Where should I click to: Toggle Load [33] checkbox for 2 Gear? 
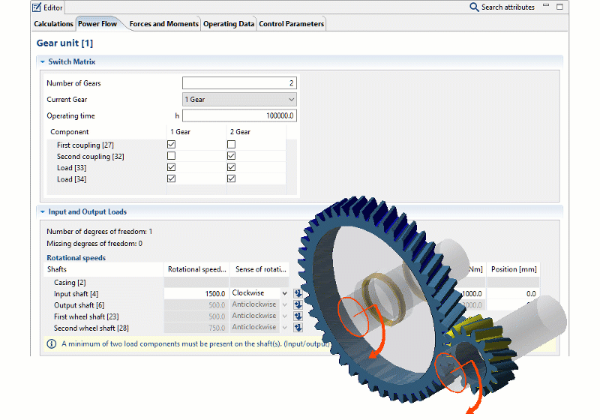point(231,167)
